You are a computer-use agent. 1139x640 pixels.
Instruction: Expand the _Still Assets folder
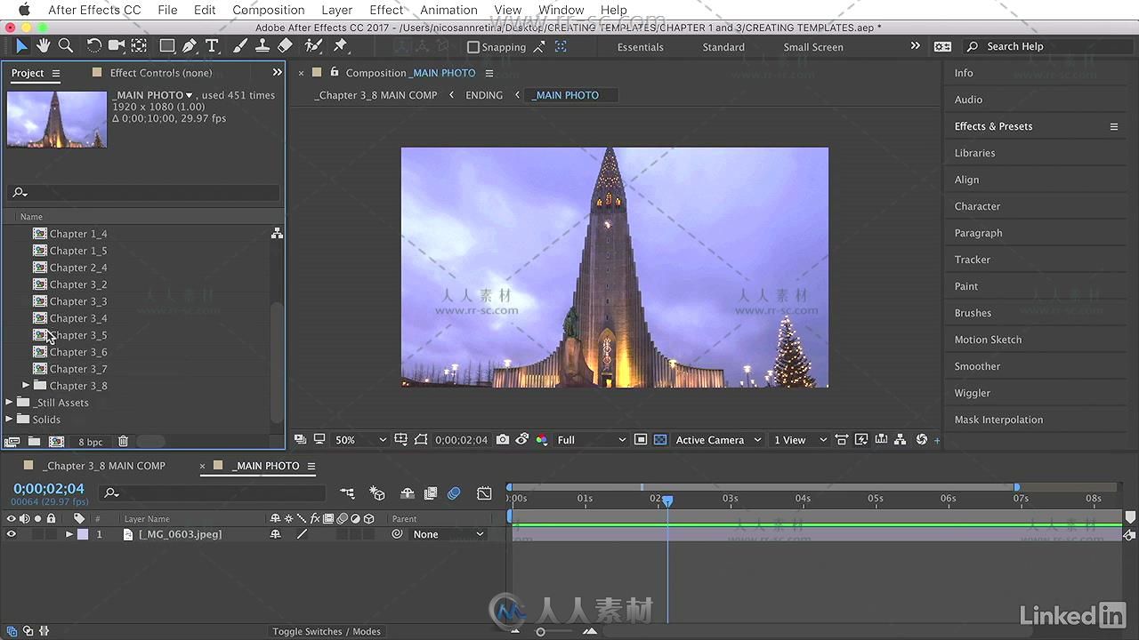10,403
